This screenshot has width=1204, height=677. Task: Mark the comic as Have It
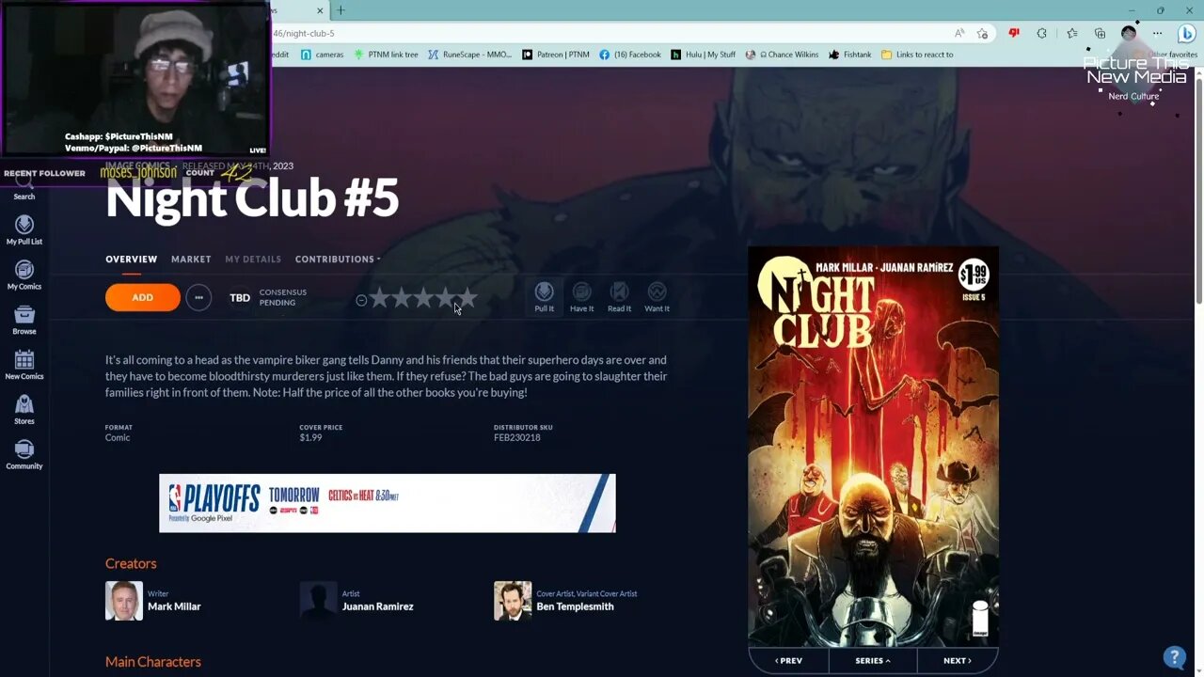pyautogui.click(x=581, y=297)
